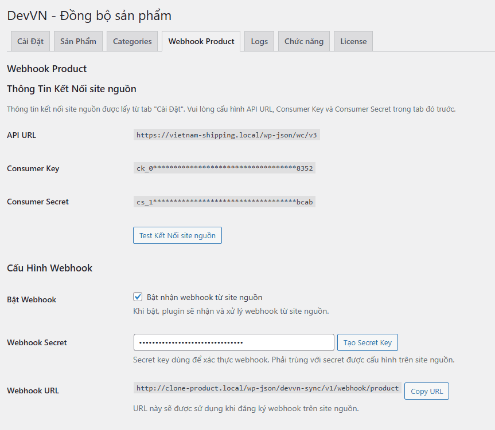Click the 'Bật nhận webhook từ site nguồn' label
Screen dimensions: 495x430
click(204, 297)
